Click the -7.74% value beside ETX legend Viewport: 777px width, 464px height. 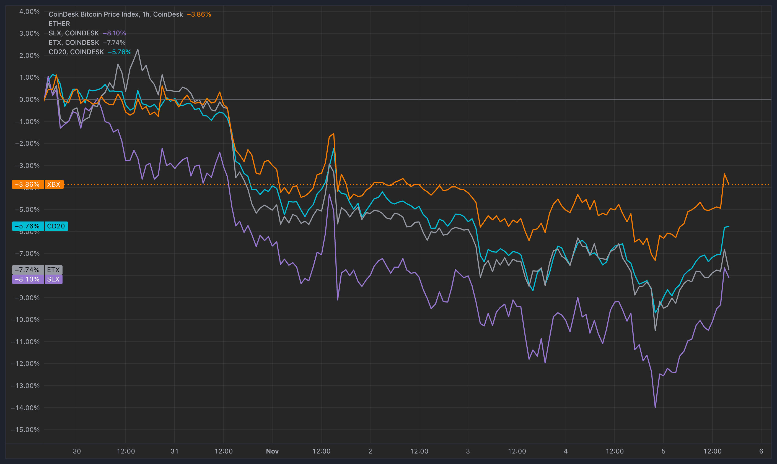click(115, 43)
